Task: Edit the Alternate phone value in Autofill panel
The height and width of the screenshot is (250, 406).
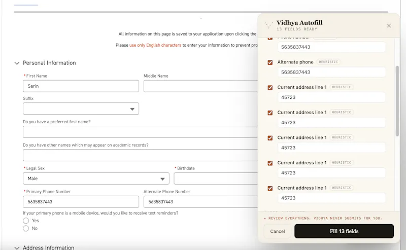Action: (x=331, y=72)
